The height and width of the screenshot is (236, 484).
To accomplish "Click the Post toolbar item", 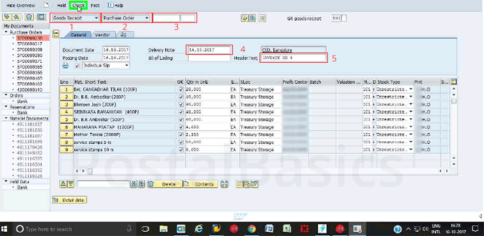I will point(95,5).
